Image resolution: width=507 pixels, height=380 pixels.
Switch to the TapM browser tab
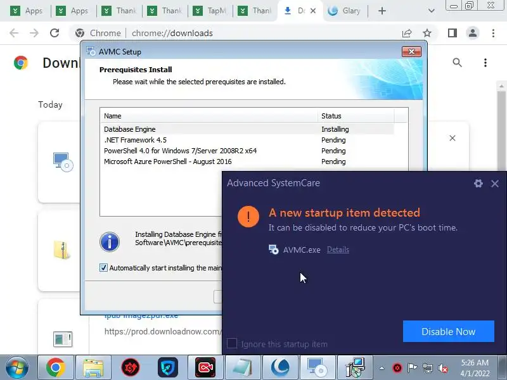[210, 11]
